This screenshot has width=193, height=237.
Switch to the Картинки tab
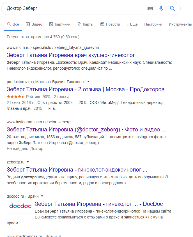60,24
